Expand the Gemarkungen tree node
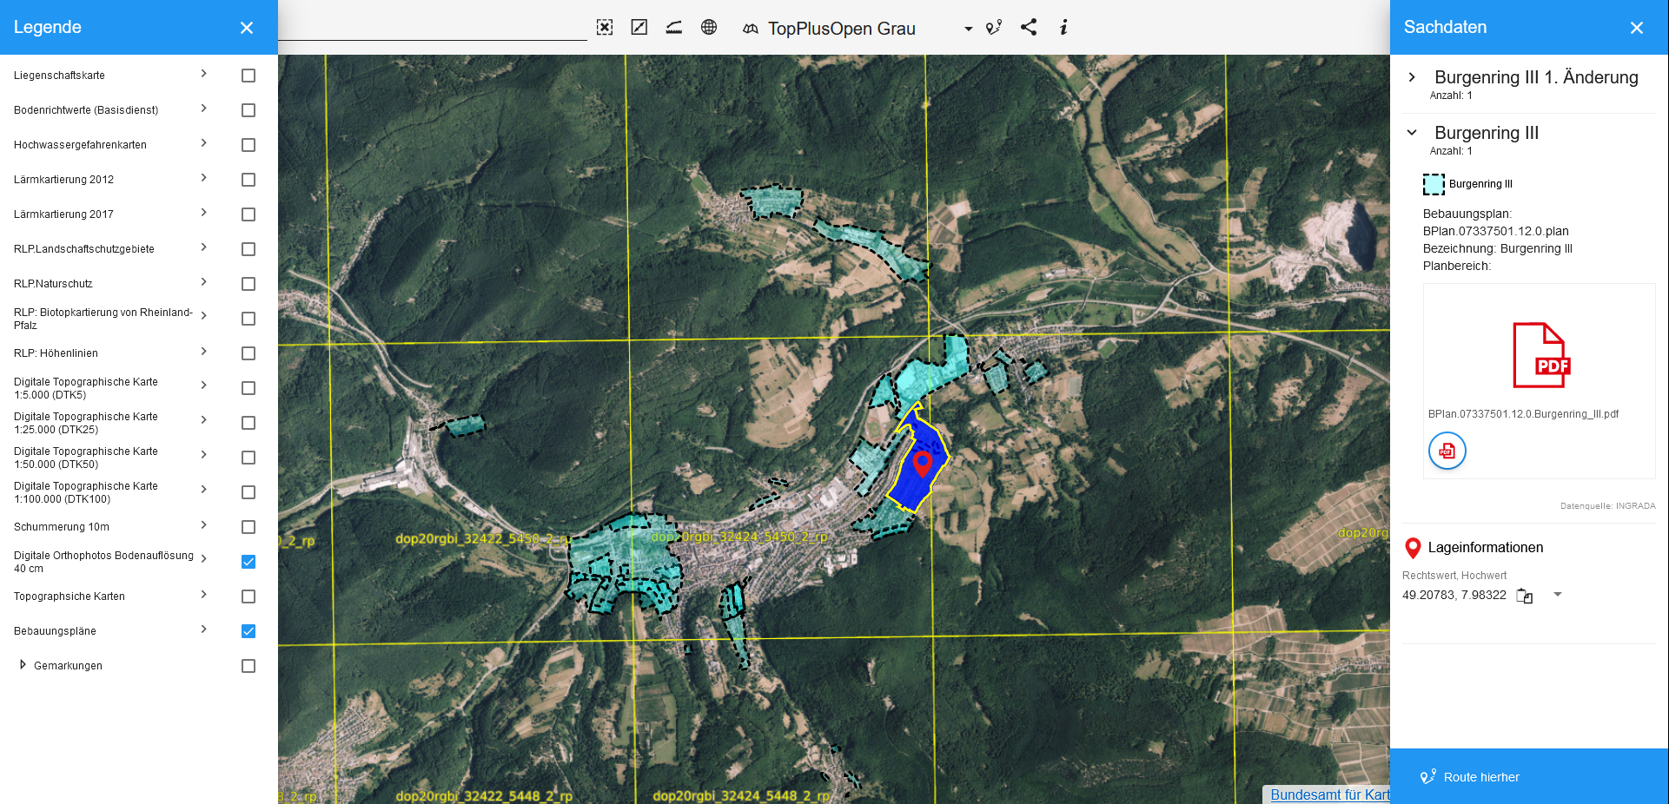This screenshot has height=804, width=1669. point(23,665)
